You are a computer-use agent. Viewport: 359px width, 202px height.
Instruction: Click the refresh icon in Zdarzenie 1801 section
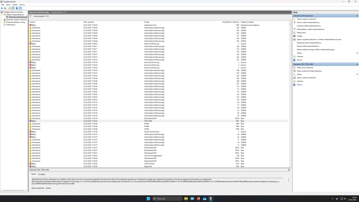coord(294,81)
